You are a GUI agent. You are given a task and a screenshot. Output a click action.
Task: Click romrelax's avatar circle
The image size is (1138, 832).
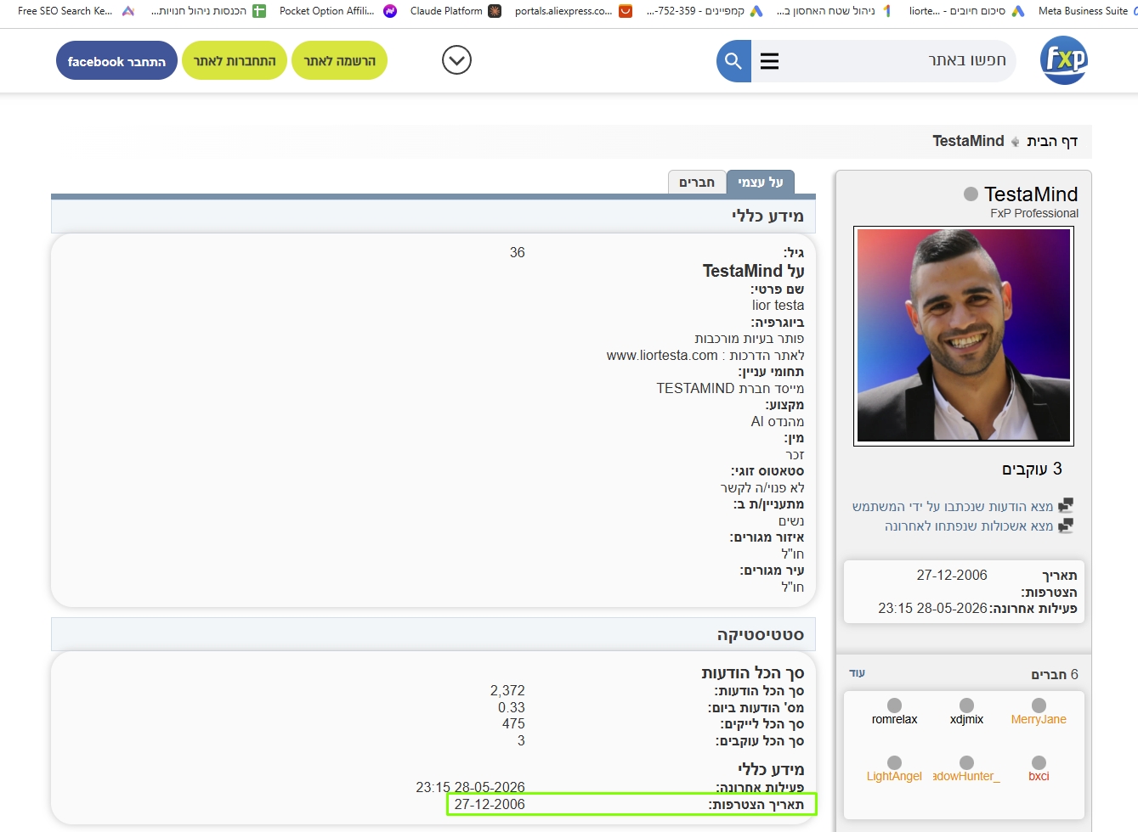(894, 705)
